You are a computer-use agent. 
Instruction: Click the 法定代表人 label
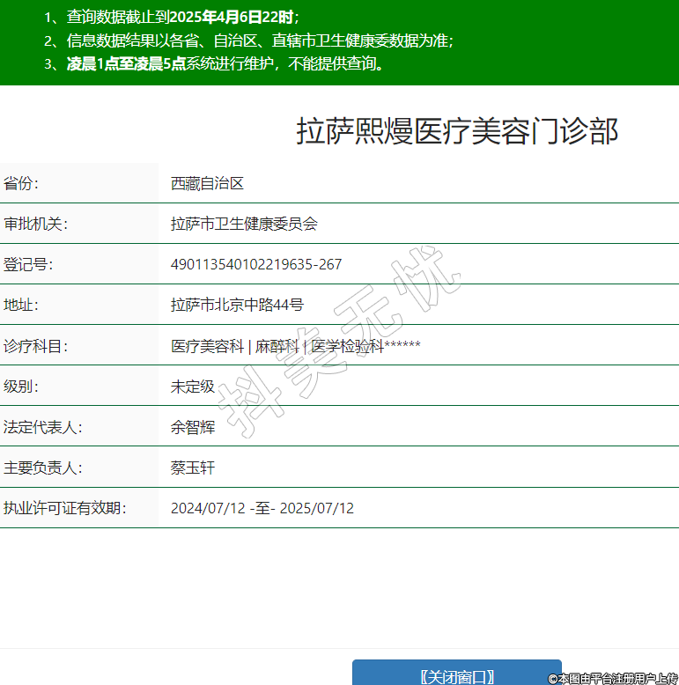pos(42,427)
